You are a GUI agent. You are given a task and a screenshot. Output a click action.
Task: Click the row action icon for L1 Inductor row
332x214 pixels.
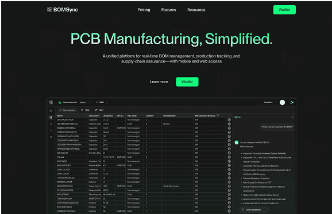click(x=229, y=182)
